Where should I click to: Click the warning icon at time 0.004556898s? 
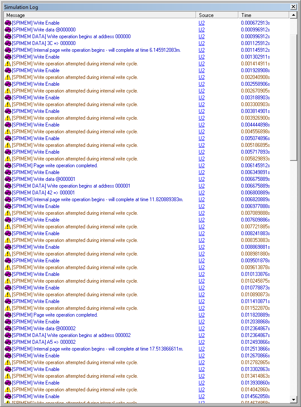(8, 132)
